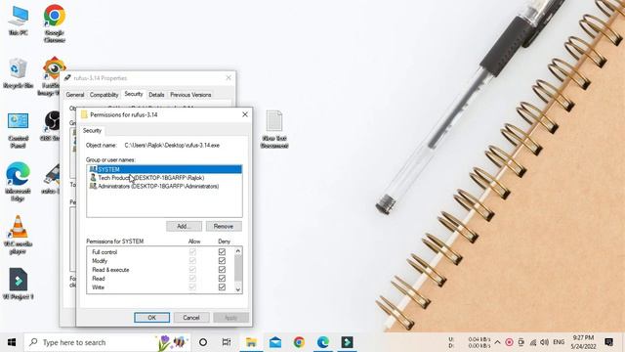Open the Windows Start menu
625x352 pixels.
coord(12,342)
